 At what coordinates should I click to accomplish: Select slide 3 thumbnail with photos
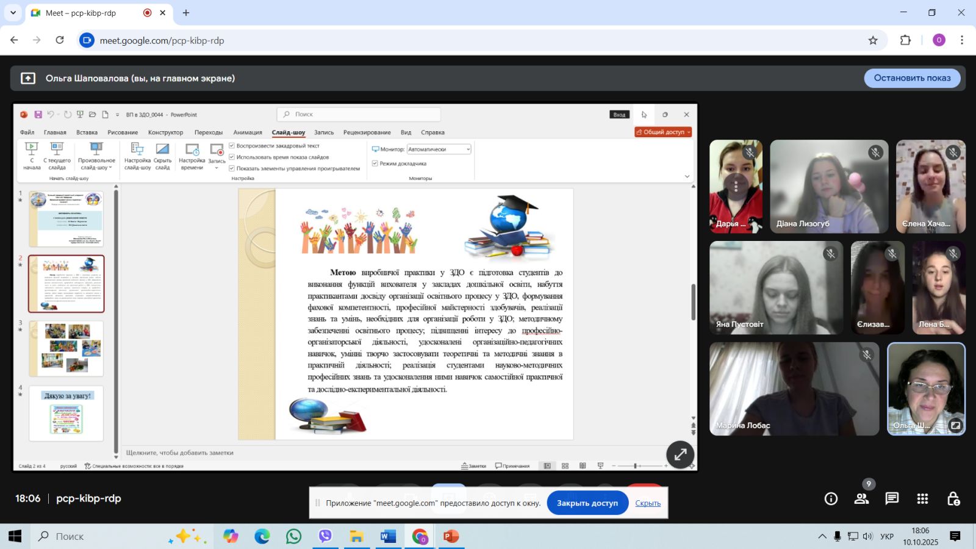pyautogui.click(x=66, y=348)
